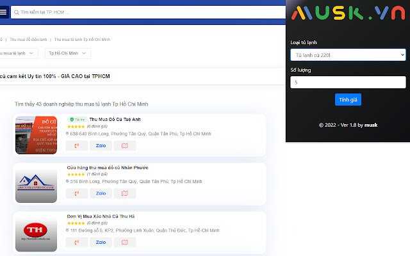
Task: Call Thu Mua Đồ Cũ Tuệ Anh phone icon
Action: click(77, 146)
